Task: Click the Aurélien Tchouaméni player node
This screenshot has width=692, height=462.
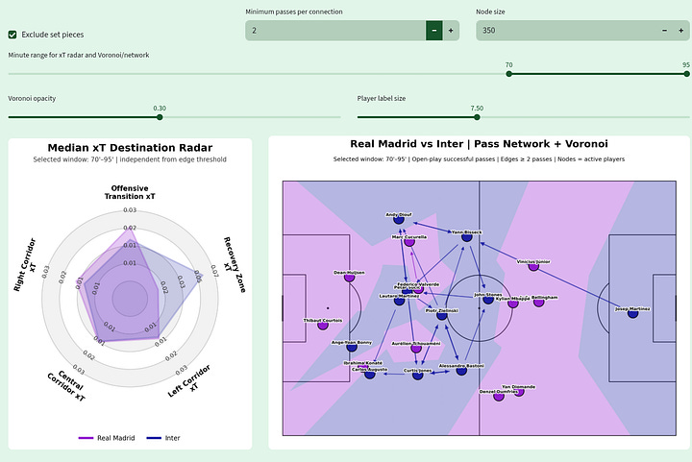Action: 416,348
